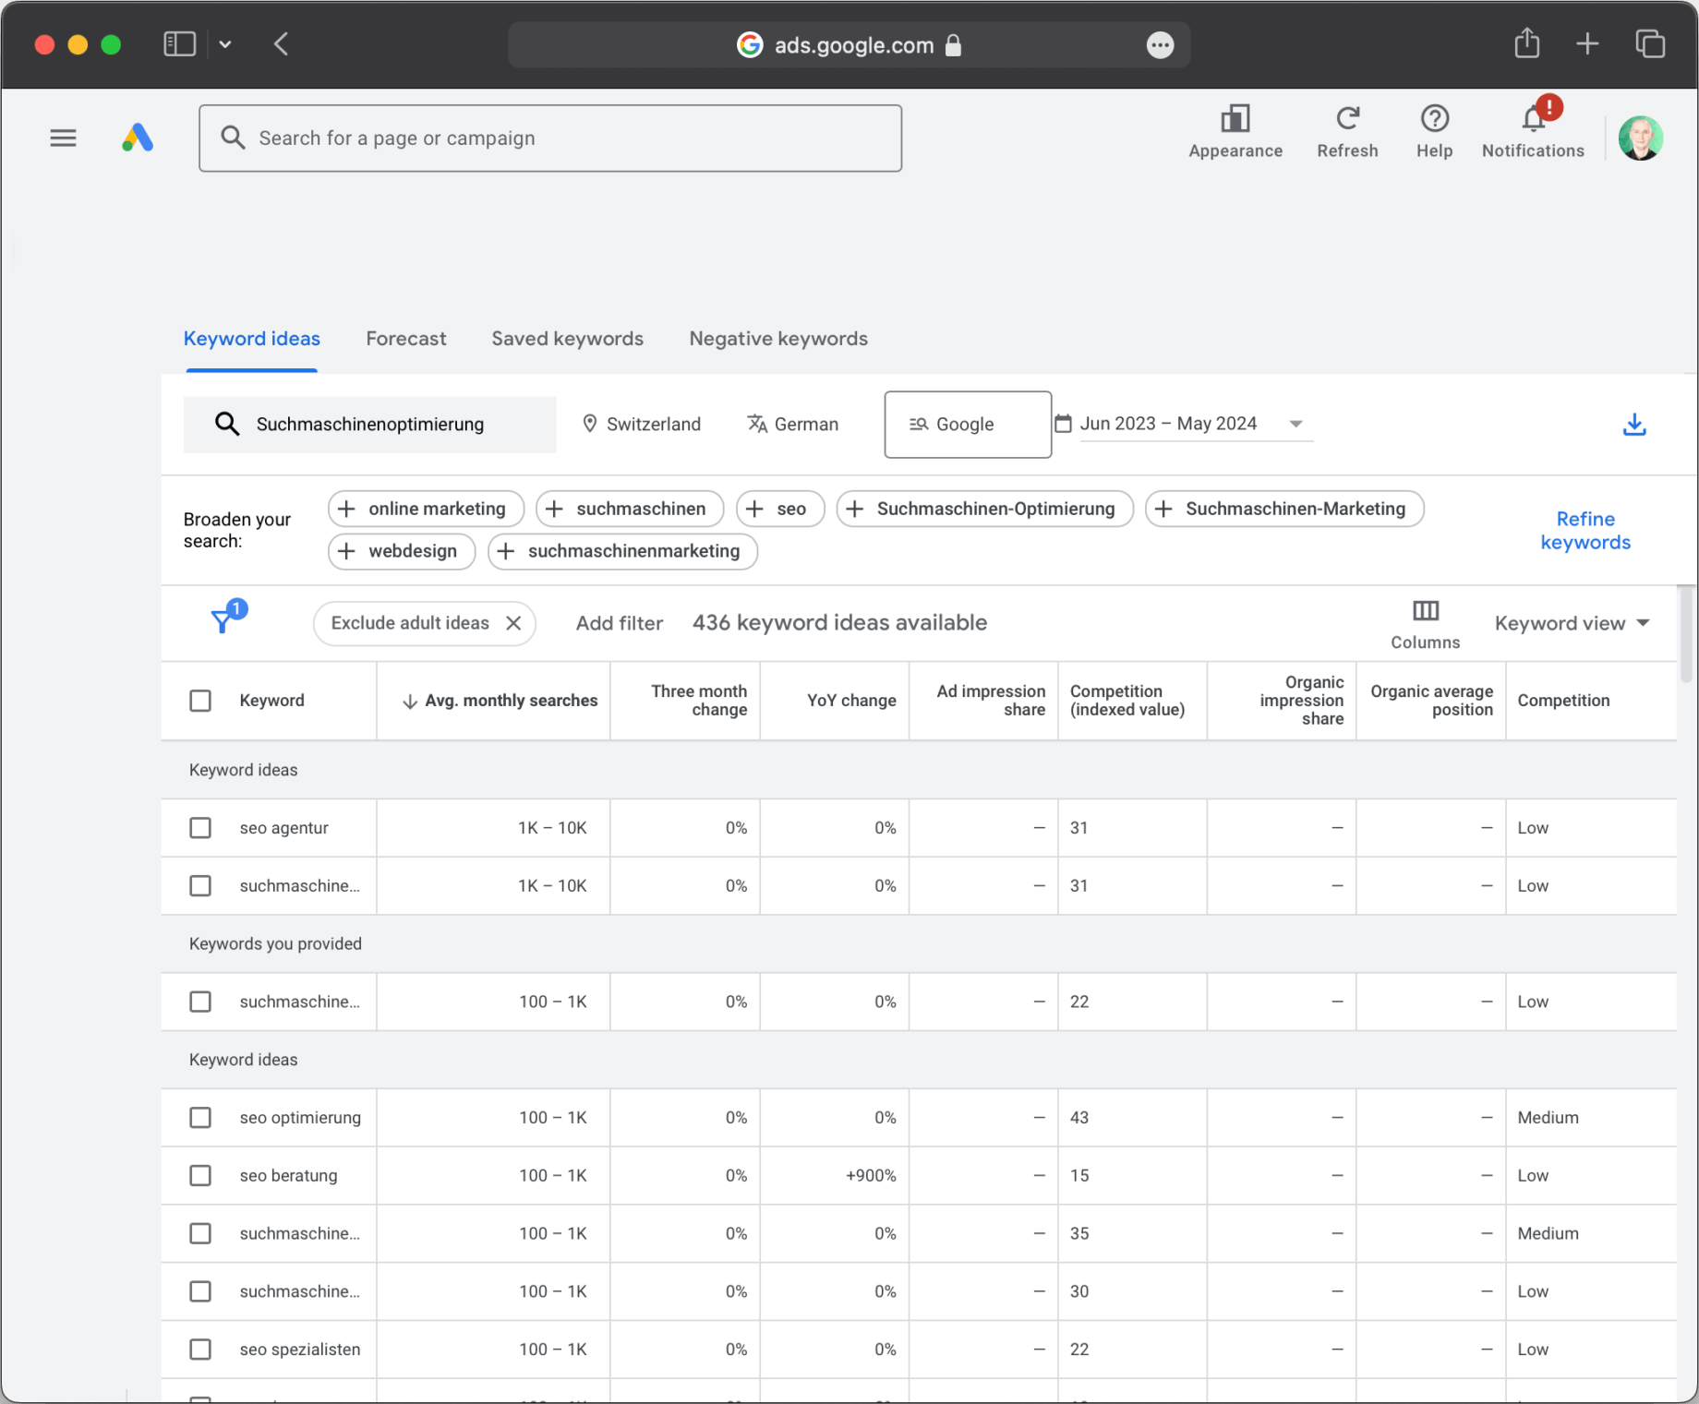Switch to the Forecast tab

pyautogui.click(x=405, y=339)
